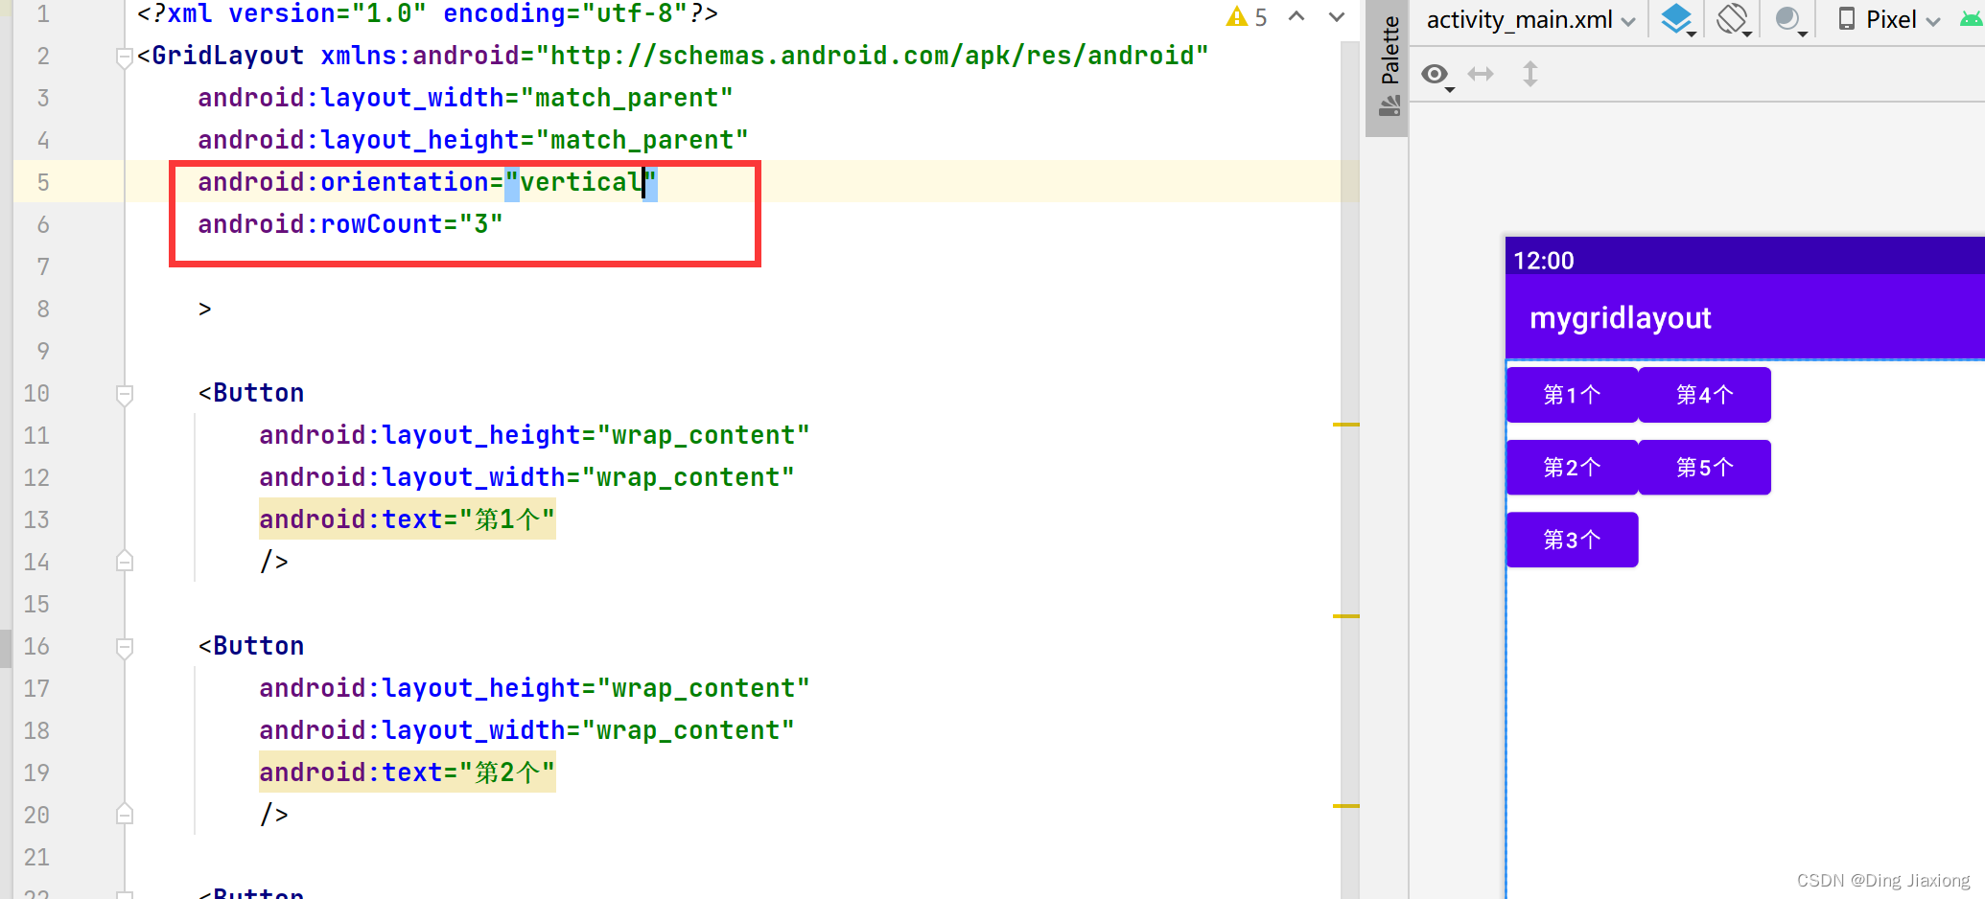Click the closing bracket on line 8
The height and width of the screenshot is (899, 1985).
204,309
